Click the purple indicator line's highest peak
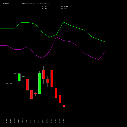Image resolution: width=127 pixels, height=127 pixels. 57,37
